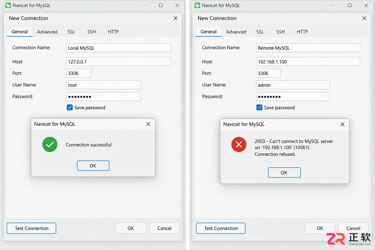
Task: Click OK in Connection successful dialog
Action: 93,166
